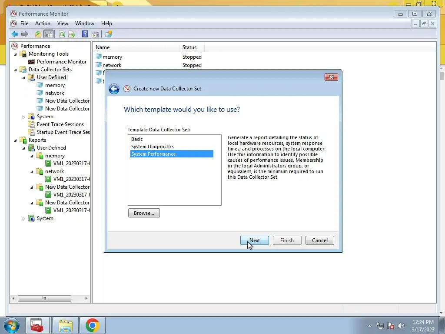Open the View menu
445x334 pixels.
click(63, 23)
